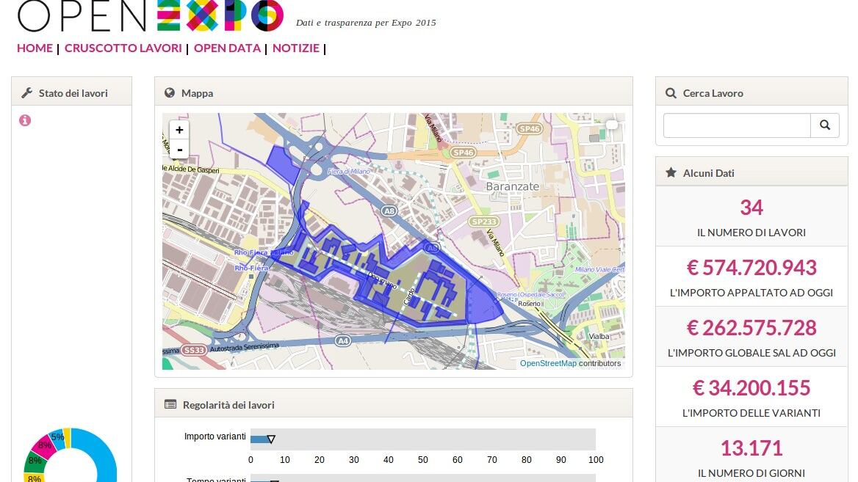Click the Importo varianti triangle marker
Image resolution: width=858 pixels, height=482 pixels.
tap(271, 439)
